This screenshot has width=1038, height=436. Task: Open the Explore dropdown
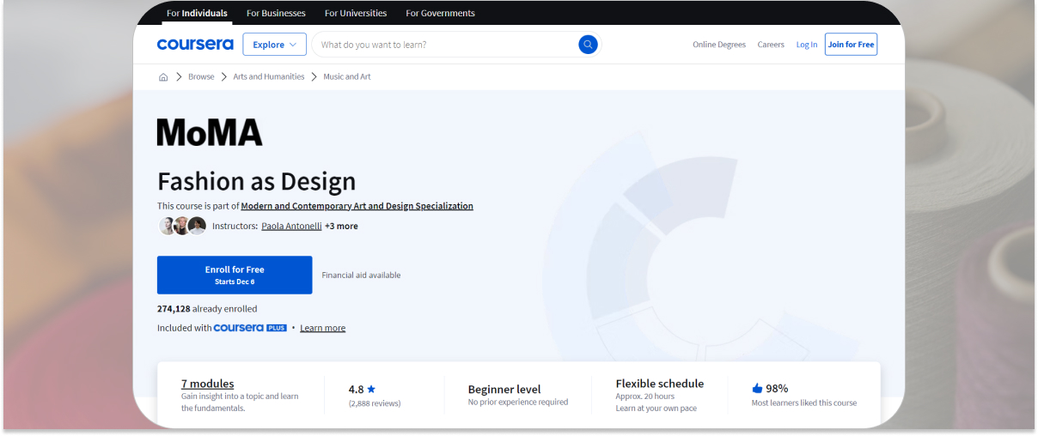274,45
